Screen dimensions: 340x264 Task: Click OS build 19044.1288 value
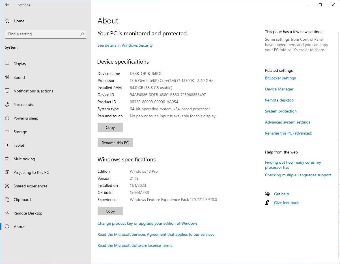[x=139, y=192]
